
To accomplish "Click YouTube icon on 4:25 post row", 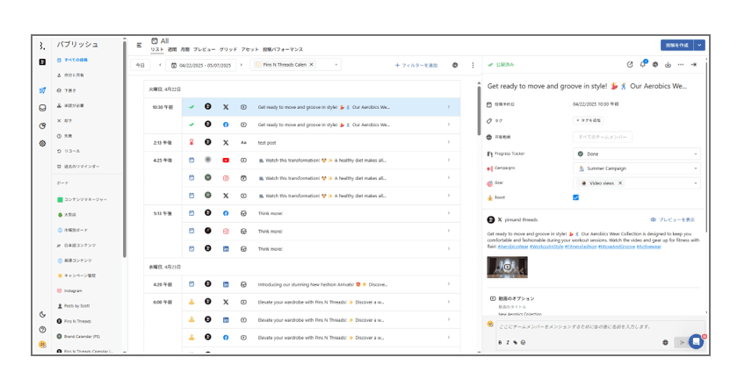I will [226, 160].
